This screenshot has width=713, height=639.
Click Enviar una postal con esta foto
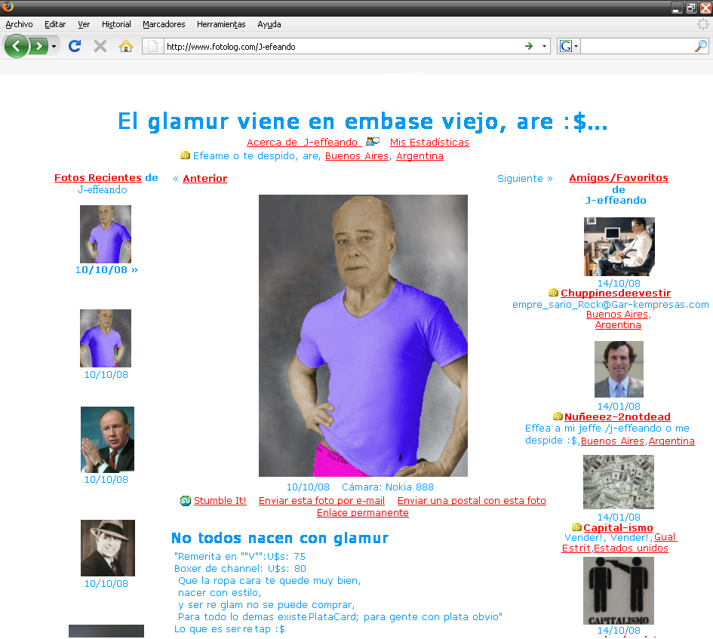click(472, 501)
